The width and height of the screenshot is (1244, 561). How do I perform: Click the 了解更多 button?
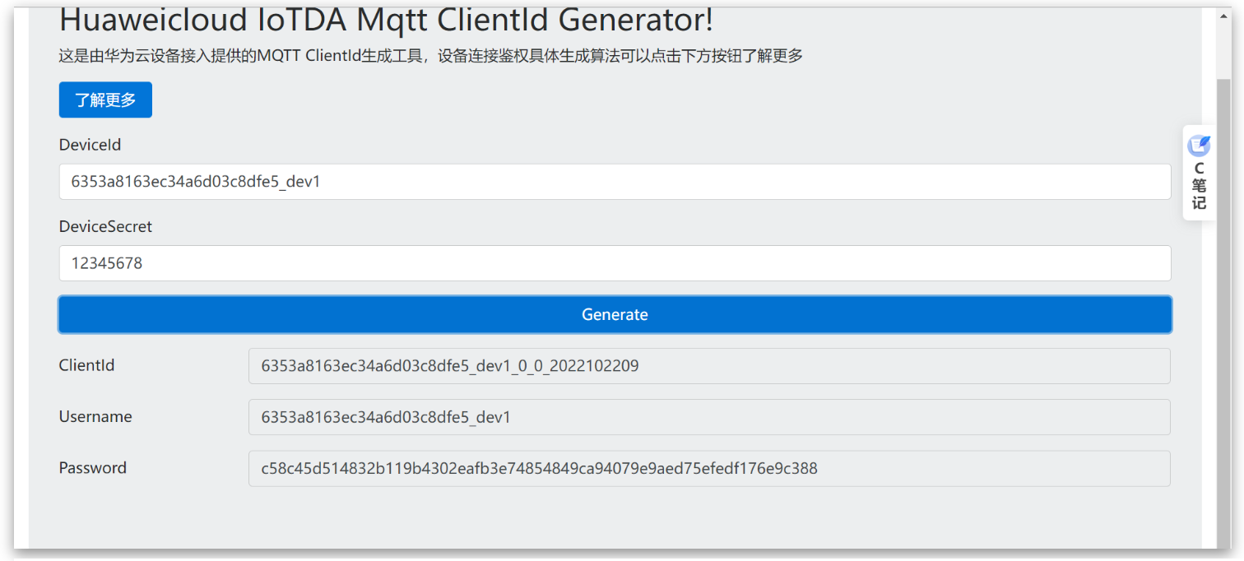click(105, 100)
